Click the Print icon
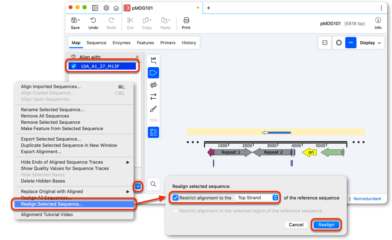Viewport: 392px width, 240px height. click(186, 20)
